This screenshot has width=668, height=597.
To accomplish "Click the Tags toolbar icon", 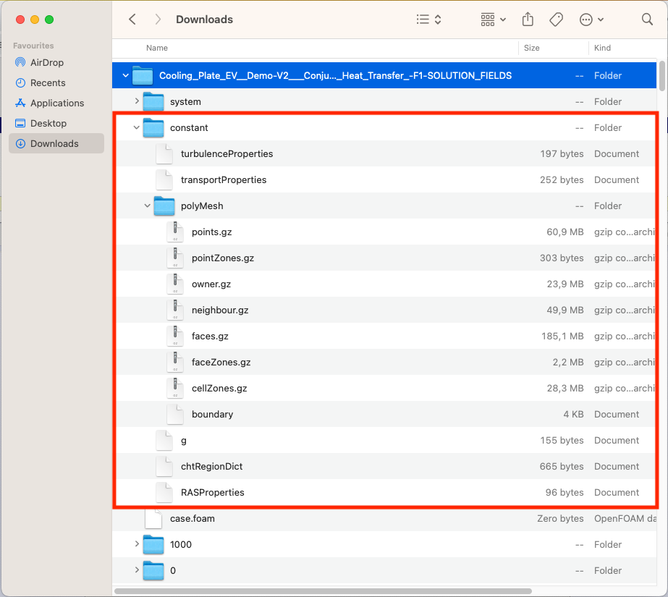I will [x=556, y=19].
